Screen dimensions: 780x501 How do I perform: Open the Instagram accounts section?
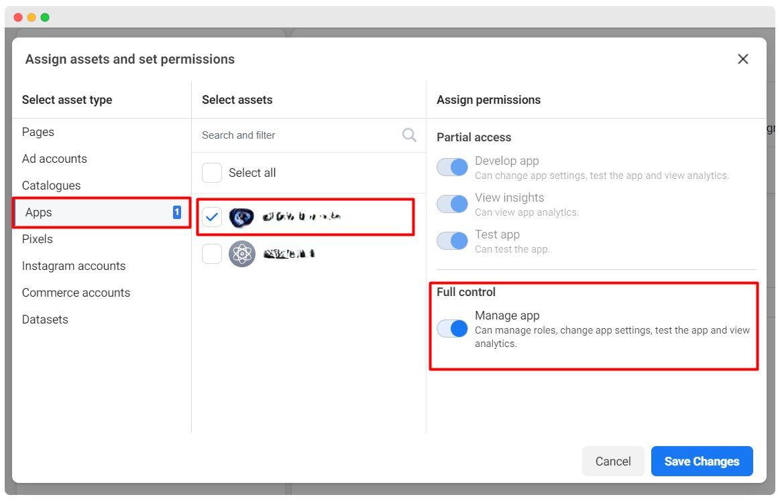pos(74,266)
